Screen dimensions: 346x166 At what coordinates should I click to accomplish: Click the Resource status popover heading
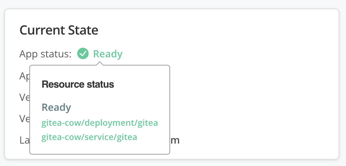[78, 84]
